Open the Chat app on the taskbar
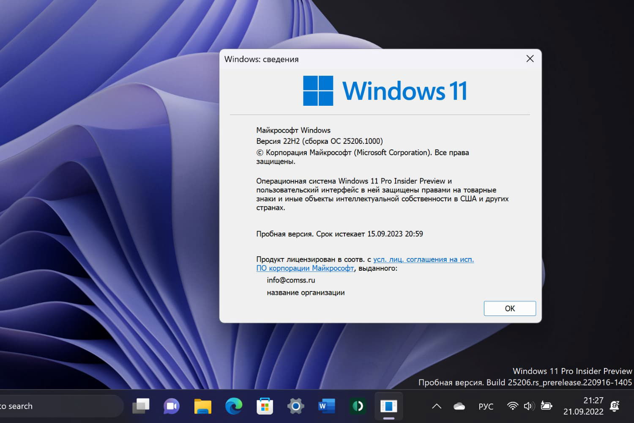Viewport: 634px width, 423px height. click(x=171, y=406)
